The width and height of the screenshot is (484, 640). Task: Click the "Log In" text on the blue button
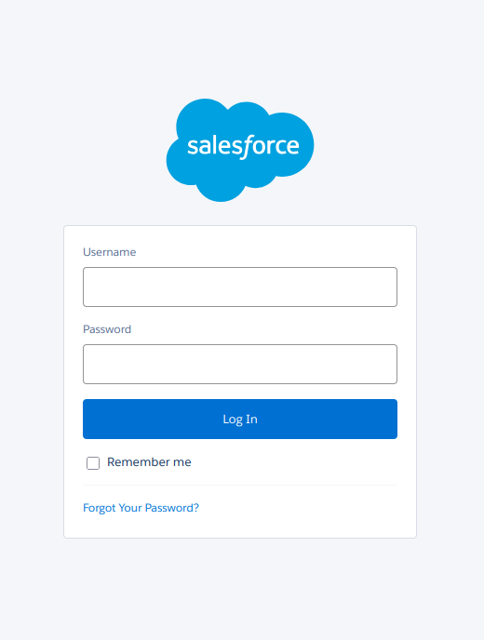[240, 420]
